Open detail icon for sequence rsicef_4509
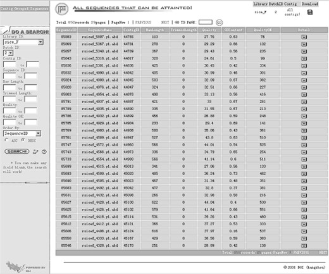The image size is (329, 274). pos(304,174)
